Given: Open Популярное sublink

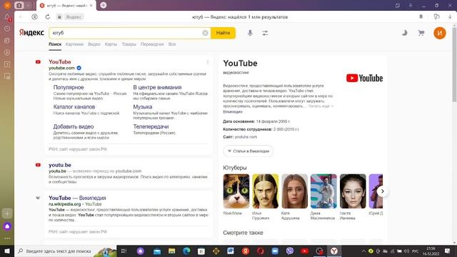Looking at the screenshot, I should (69, 87).
